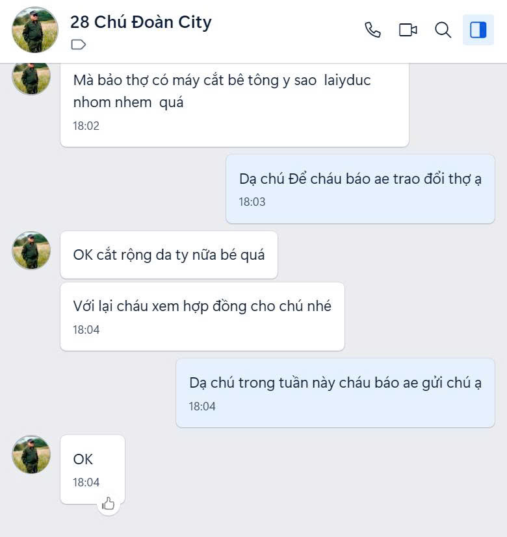507x537 pixels.
Task: Click the 18:03 timestamp on sent message
Action: pos(252,202)
